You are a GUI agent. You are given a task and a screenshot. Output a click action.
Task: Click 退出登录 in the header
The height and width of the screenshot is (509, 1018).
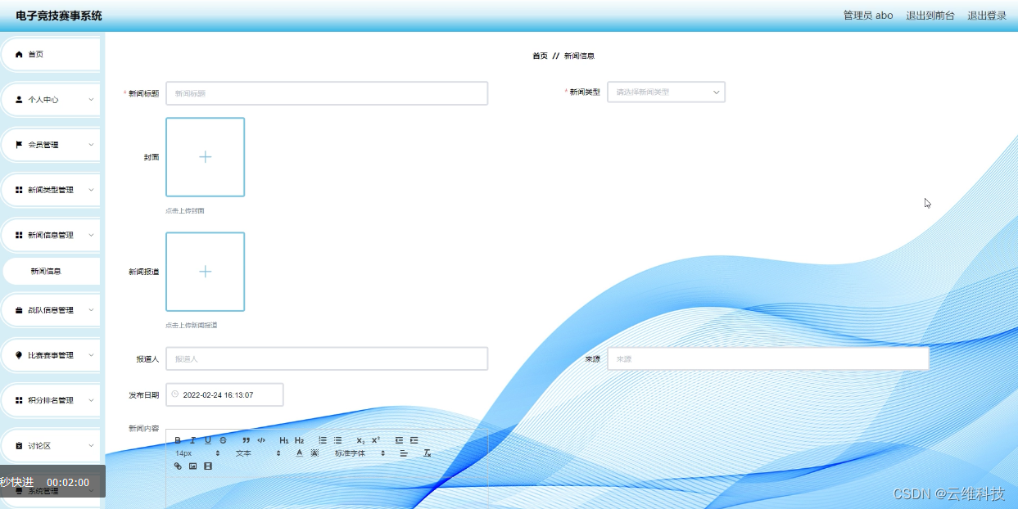(x=987, y=16)
